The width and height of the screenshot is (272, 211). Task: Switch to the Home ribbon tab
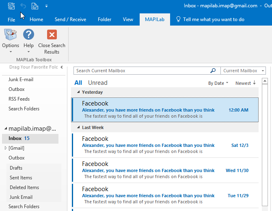pyautogui.click(x=36, y=19)
